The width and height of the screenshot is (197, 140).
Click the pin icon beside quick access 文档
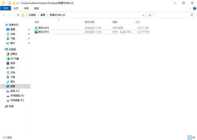click(x=29, y=34)
